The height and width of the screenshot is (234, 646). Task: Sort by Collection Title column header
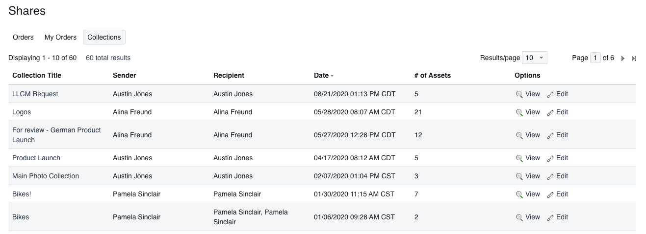(x=37, y=75)
